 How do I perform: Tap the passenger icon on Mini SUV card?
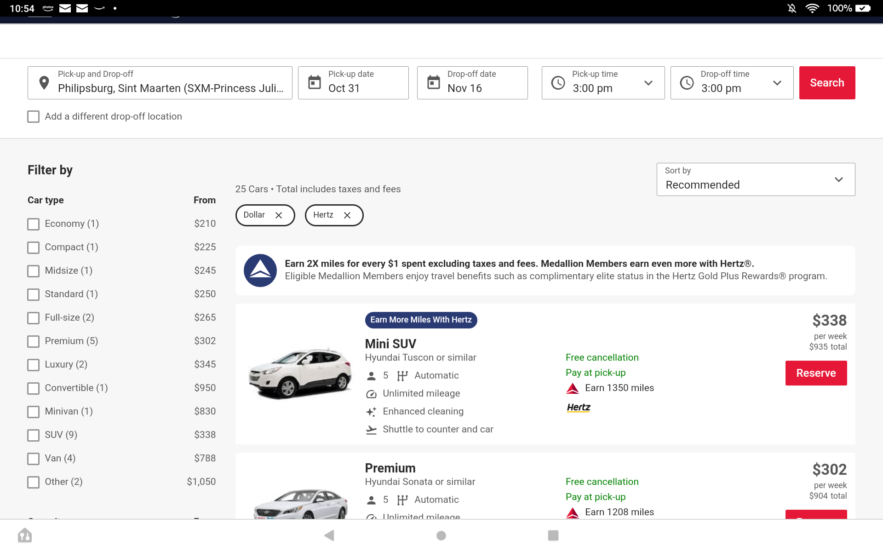pyautogui.click(x=372, y=376)
